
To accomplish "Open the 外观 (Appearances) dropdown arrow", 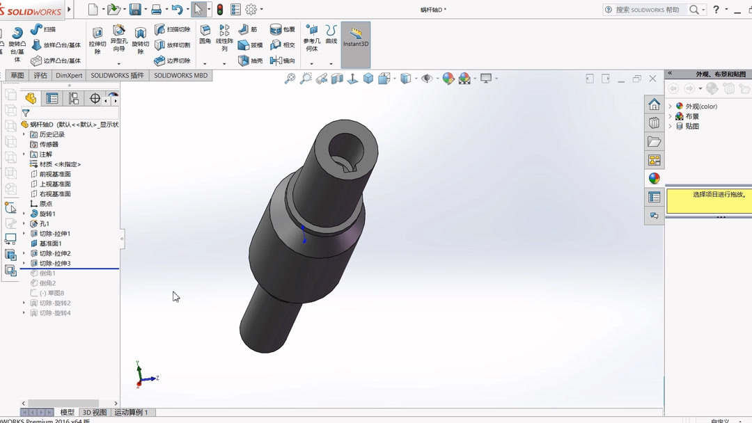I will pos(671,106).
